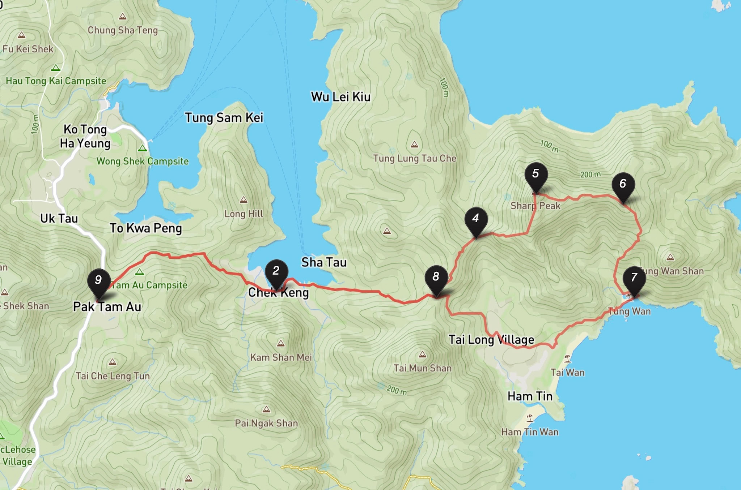This screenshot has height=490, width=741.
Task: Select the Tai Mun Shan peak icon
Action: point(422,354)
